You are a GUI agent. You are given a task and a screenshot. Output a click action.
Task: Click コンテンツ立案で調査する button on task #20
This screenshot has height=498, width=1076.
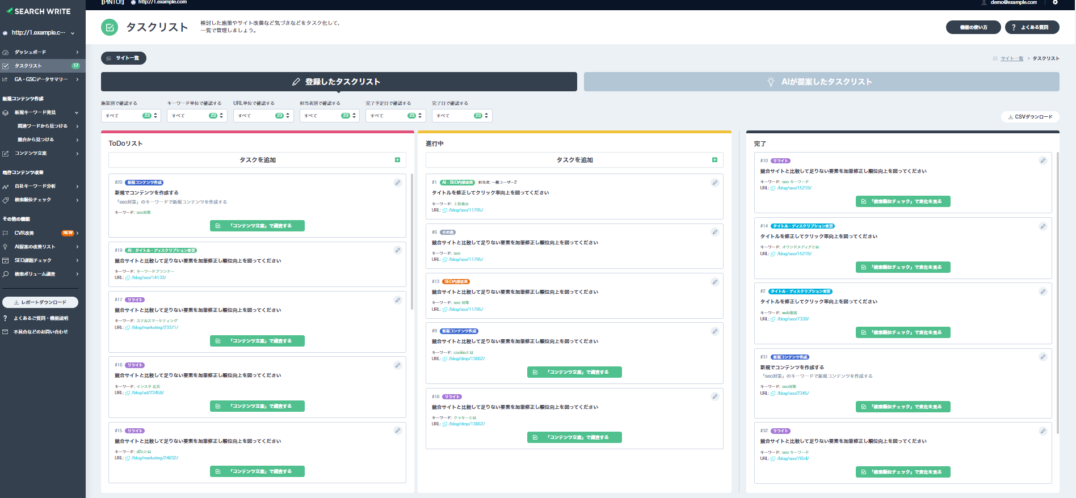(x=257, y=226)
